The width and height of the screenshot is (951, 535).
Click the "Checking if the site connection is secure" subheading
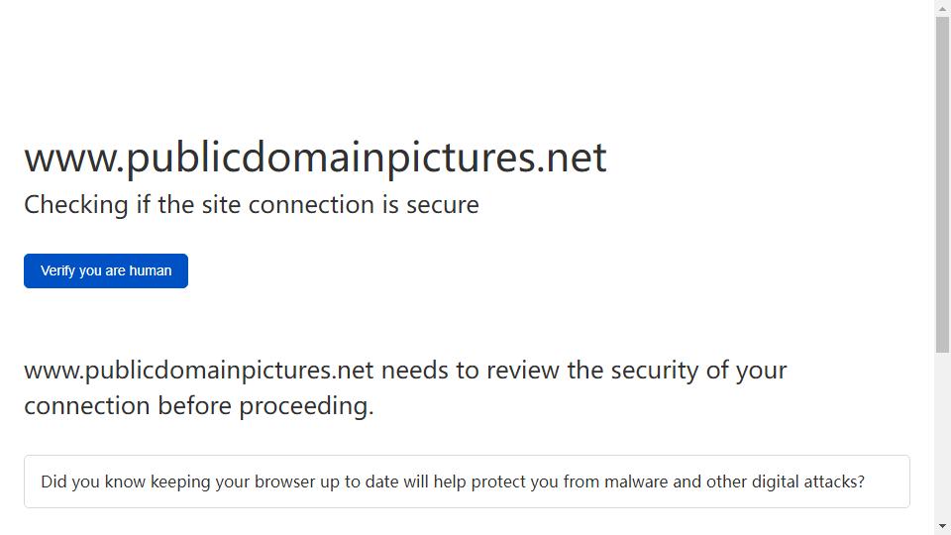click(251, 205)
